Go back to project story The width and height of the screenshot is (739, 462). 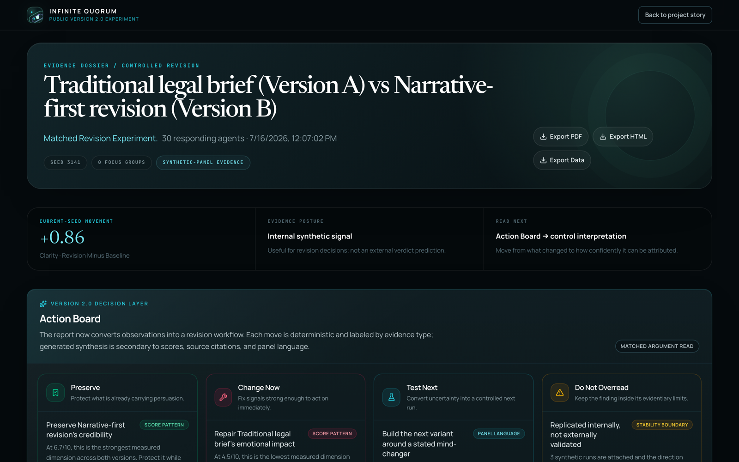tap(675, 15)
